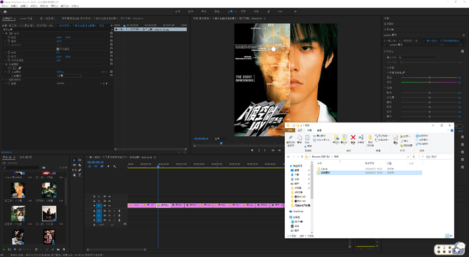Switch to Lumetri Scopes tab
Image resolution: width=469 pixels, height=257 pixels.
tap(26, 18)
